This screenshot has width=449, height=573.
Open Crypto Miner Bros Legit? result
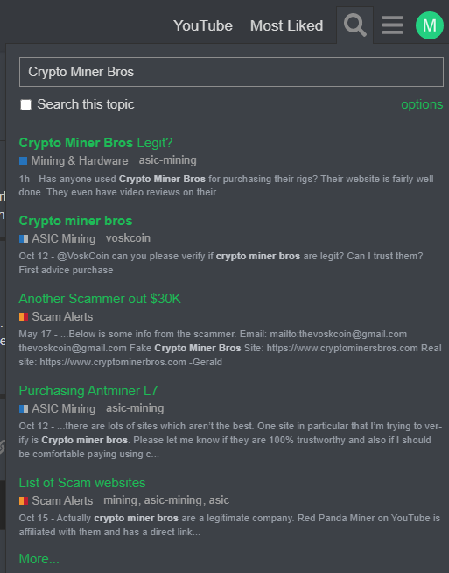point(95,143)
